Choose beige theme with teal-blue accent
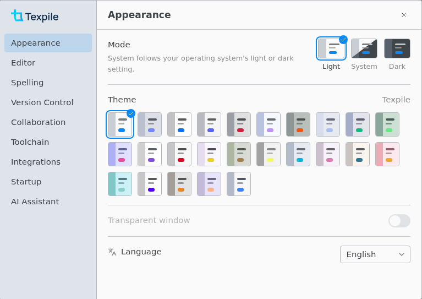The width and height of the screenshot is (422, 299). click(x=358, y=154)
